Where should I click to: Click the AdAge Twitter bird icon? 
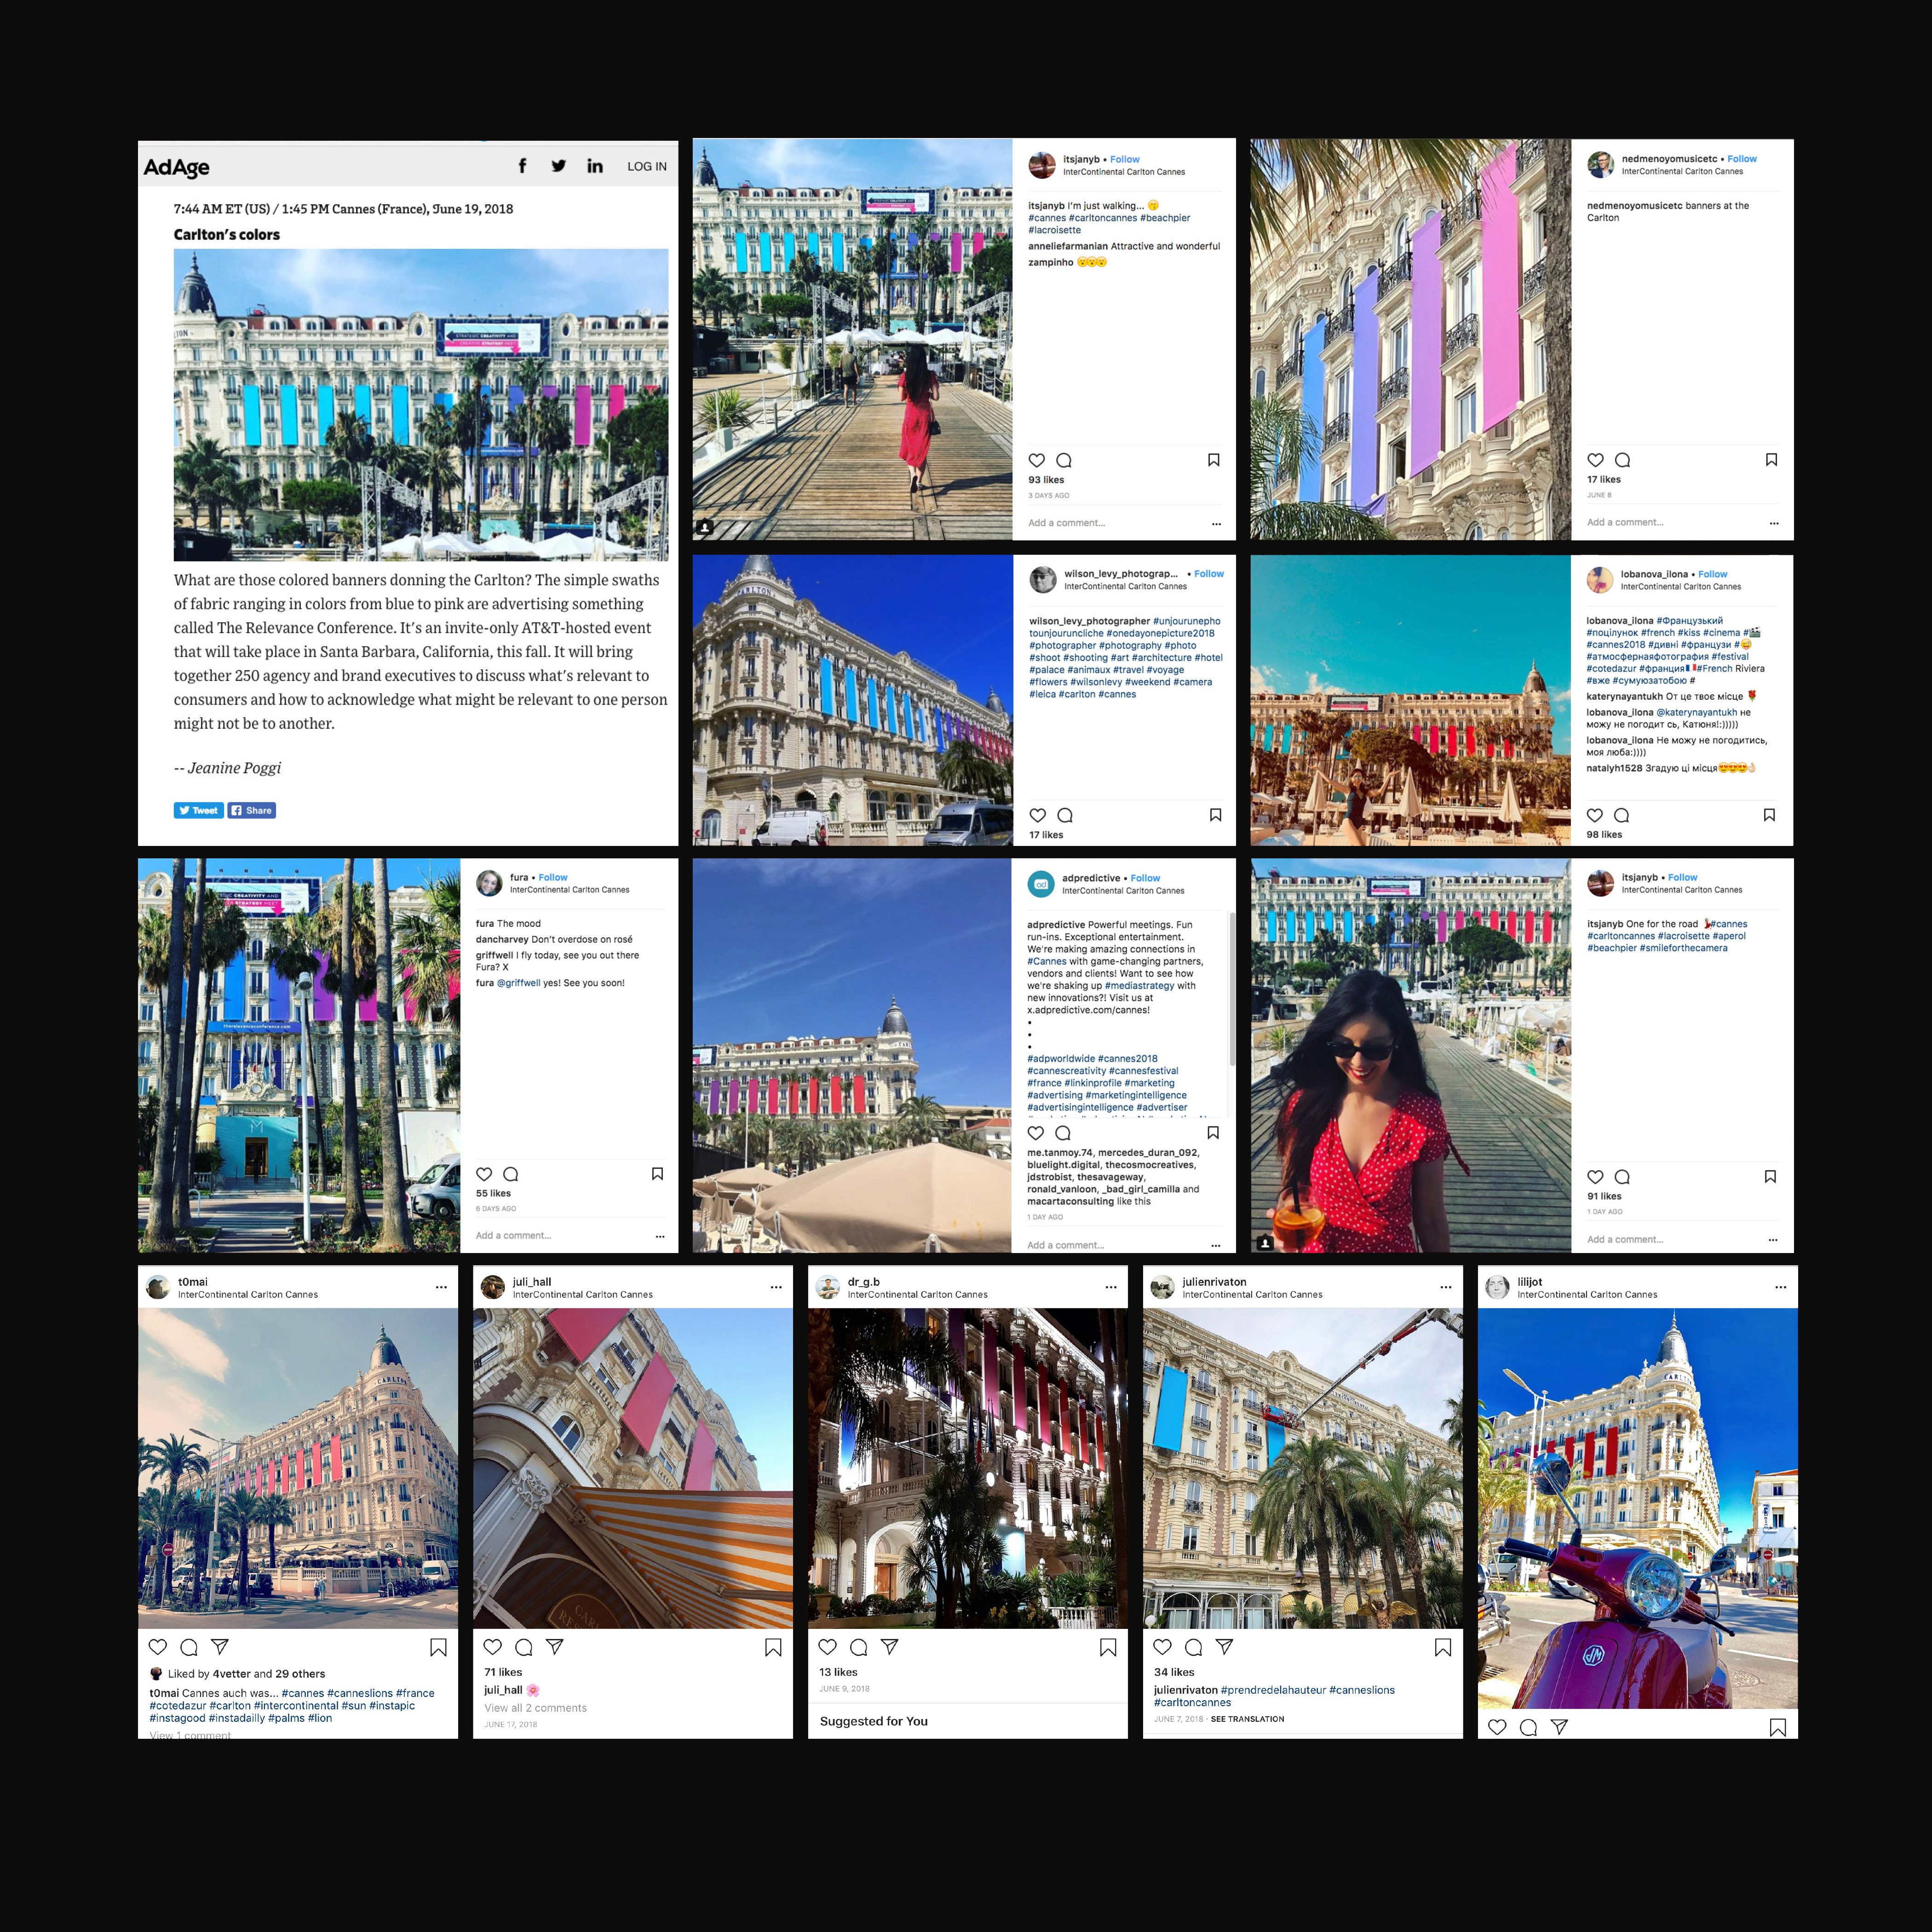pyautogui.click(x=558, y=166)
